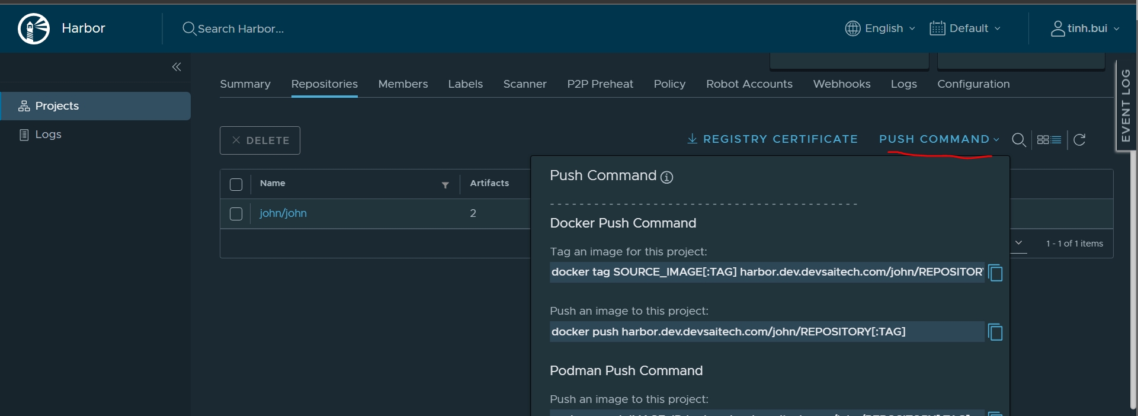This screenshot has width=1138, height=416.
Task: Switch to the Robot Accounts tab
Action: click(x=749, y=84)
